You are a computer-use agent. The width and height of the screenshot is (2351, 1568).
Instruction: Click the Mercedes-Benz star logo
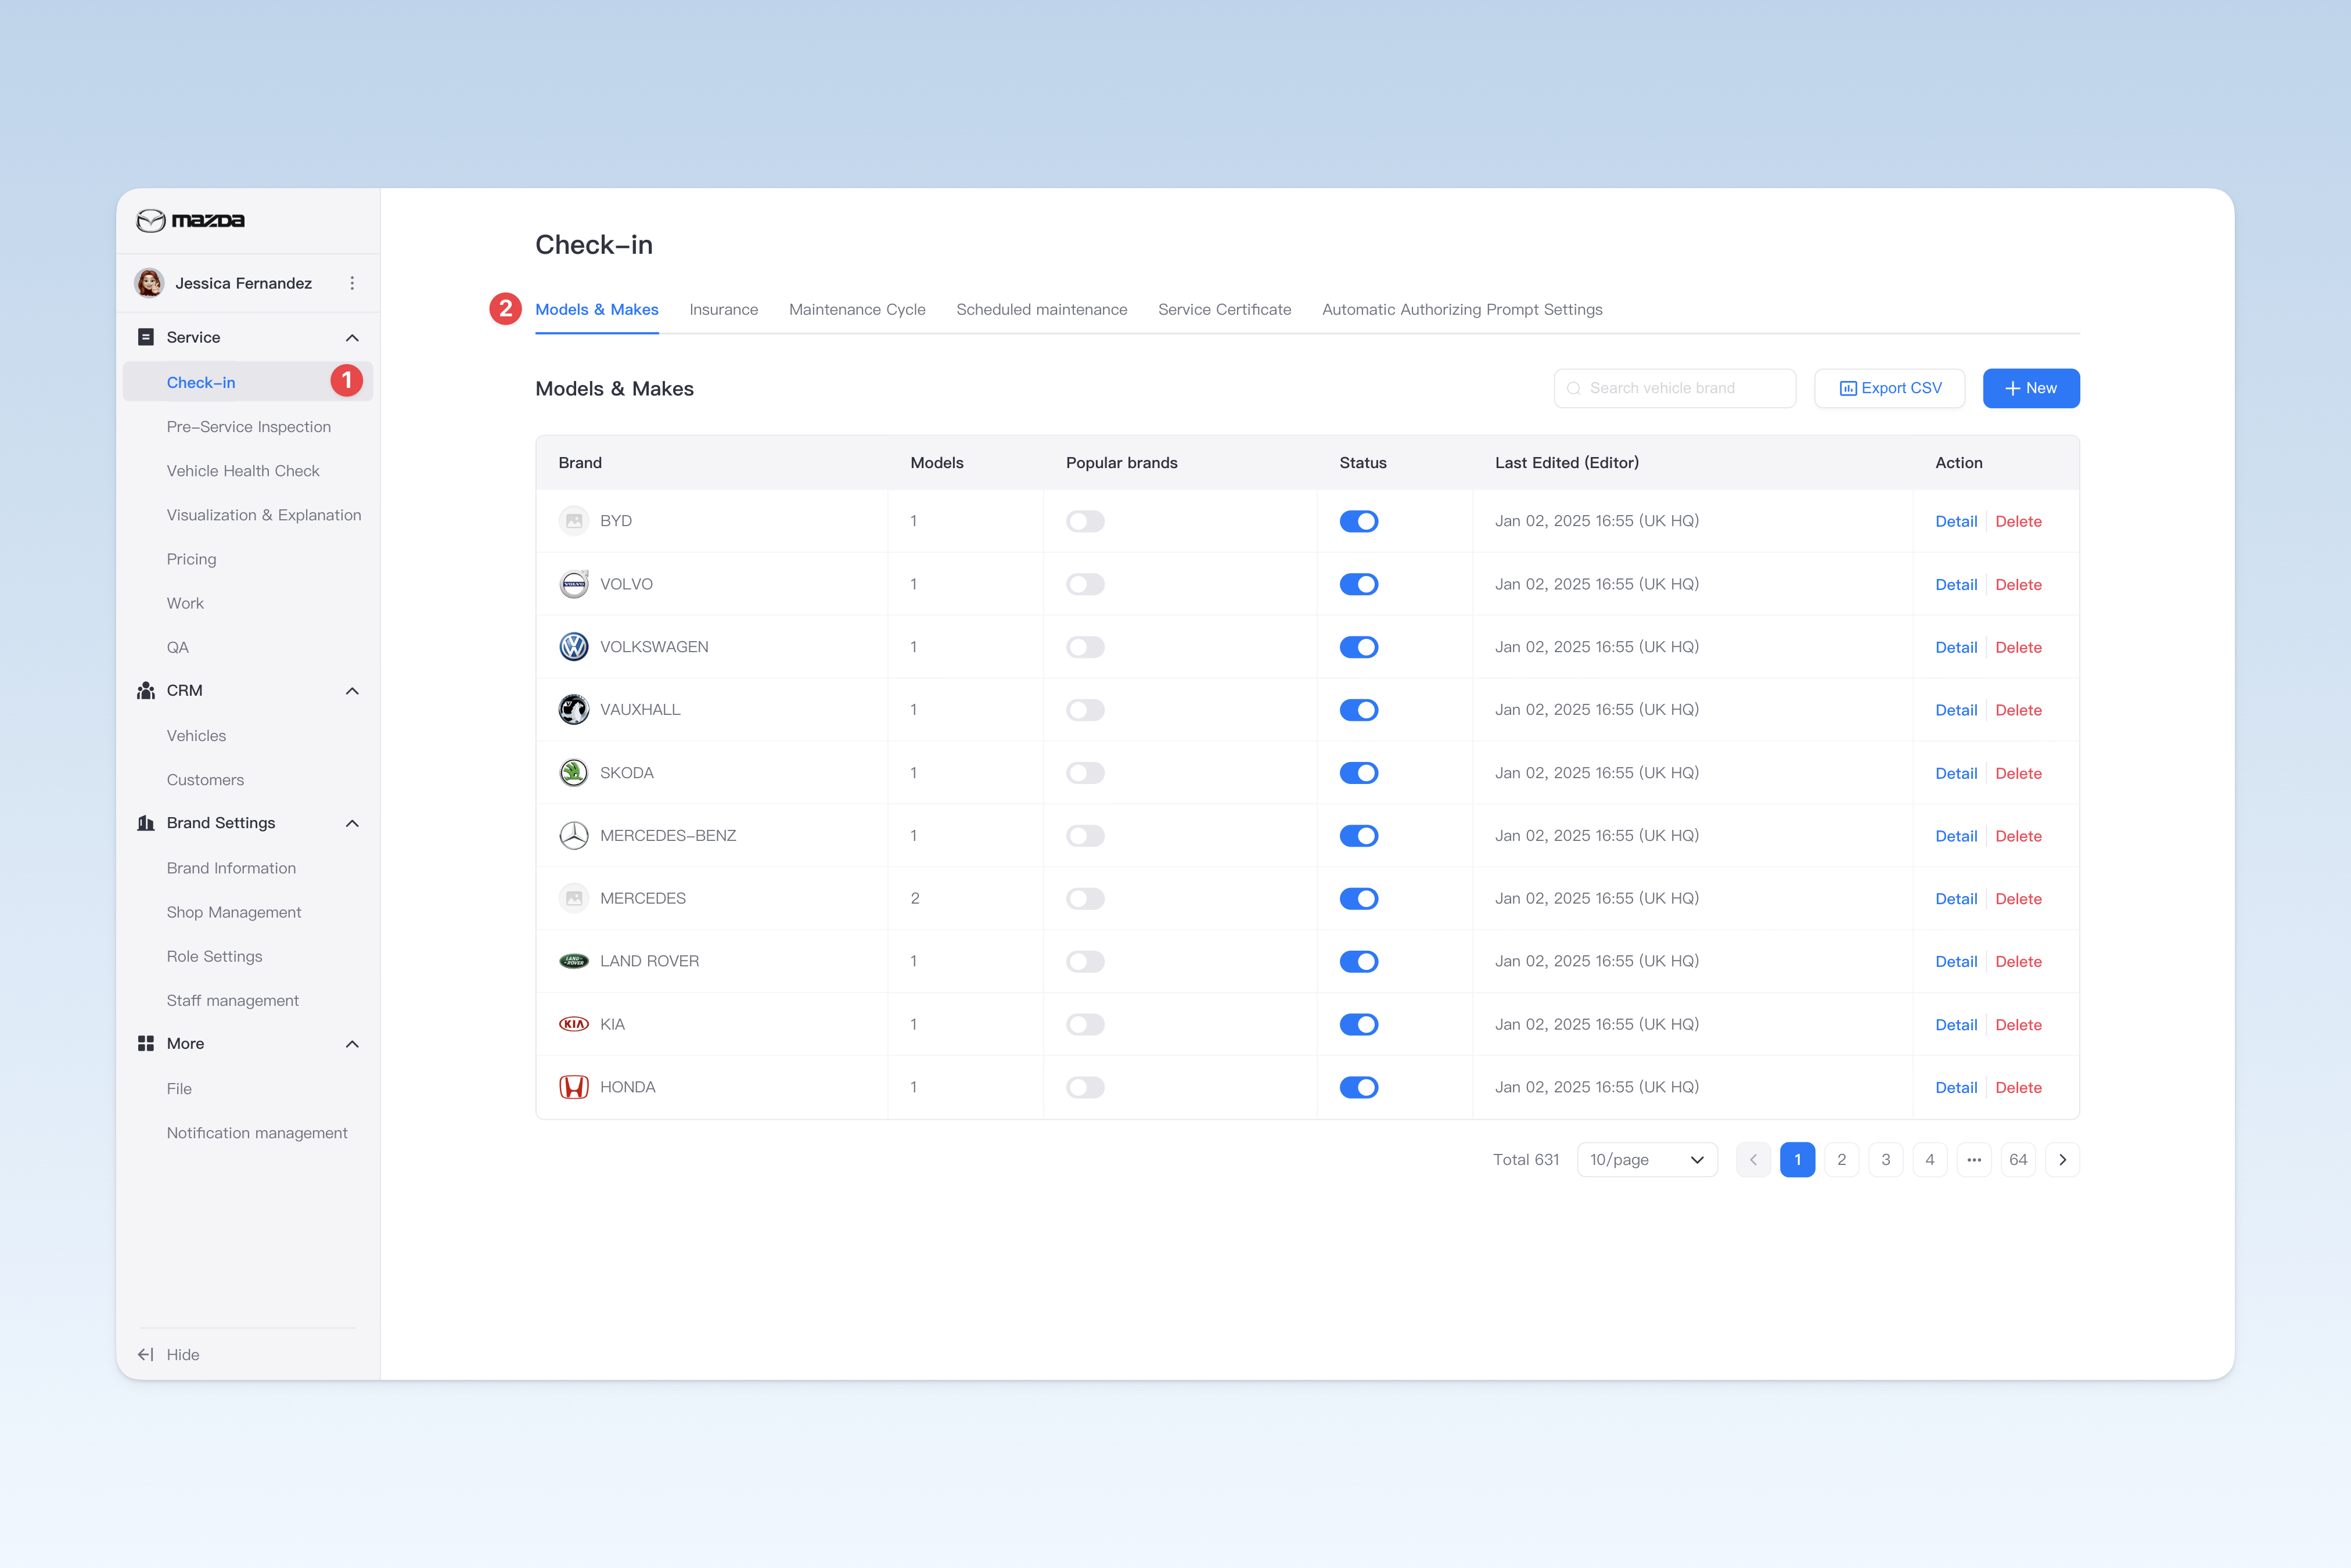(574, 836)
